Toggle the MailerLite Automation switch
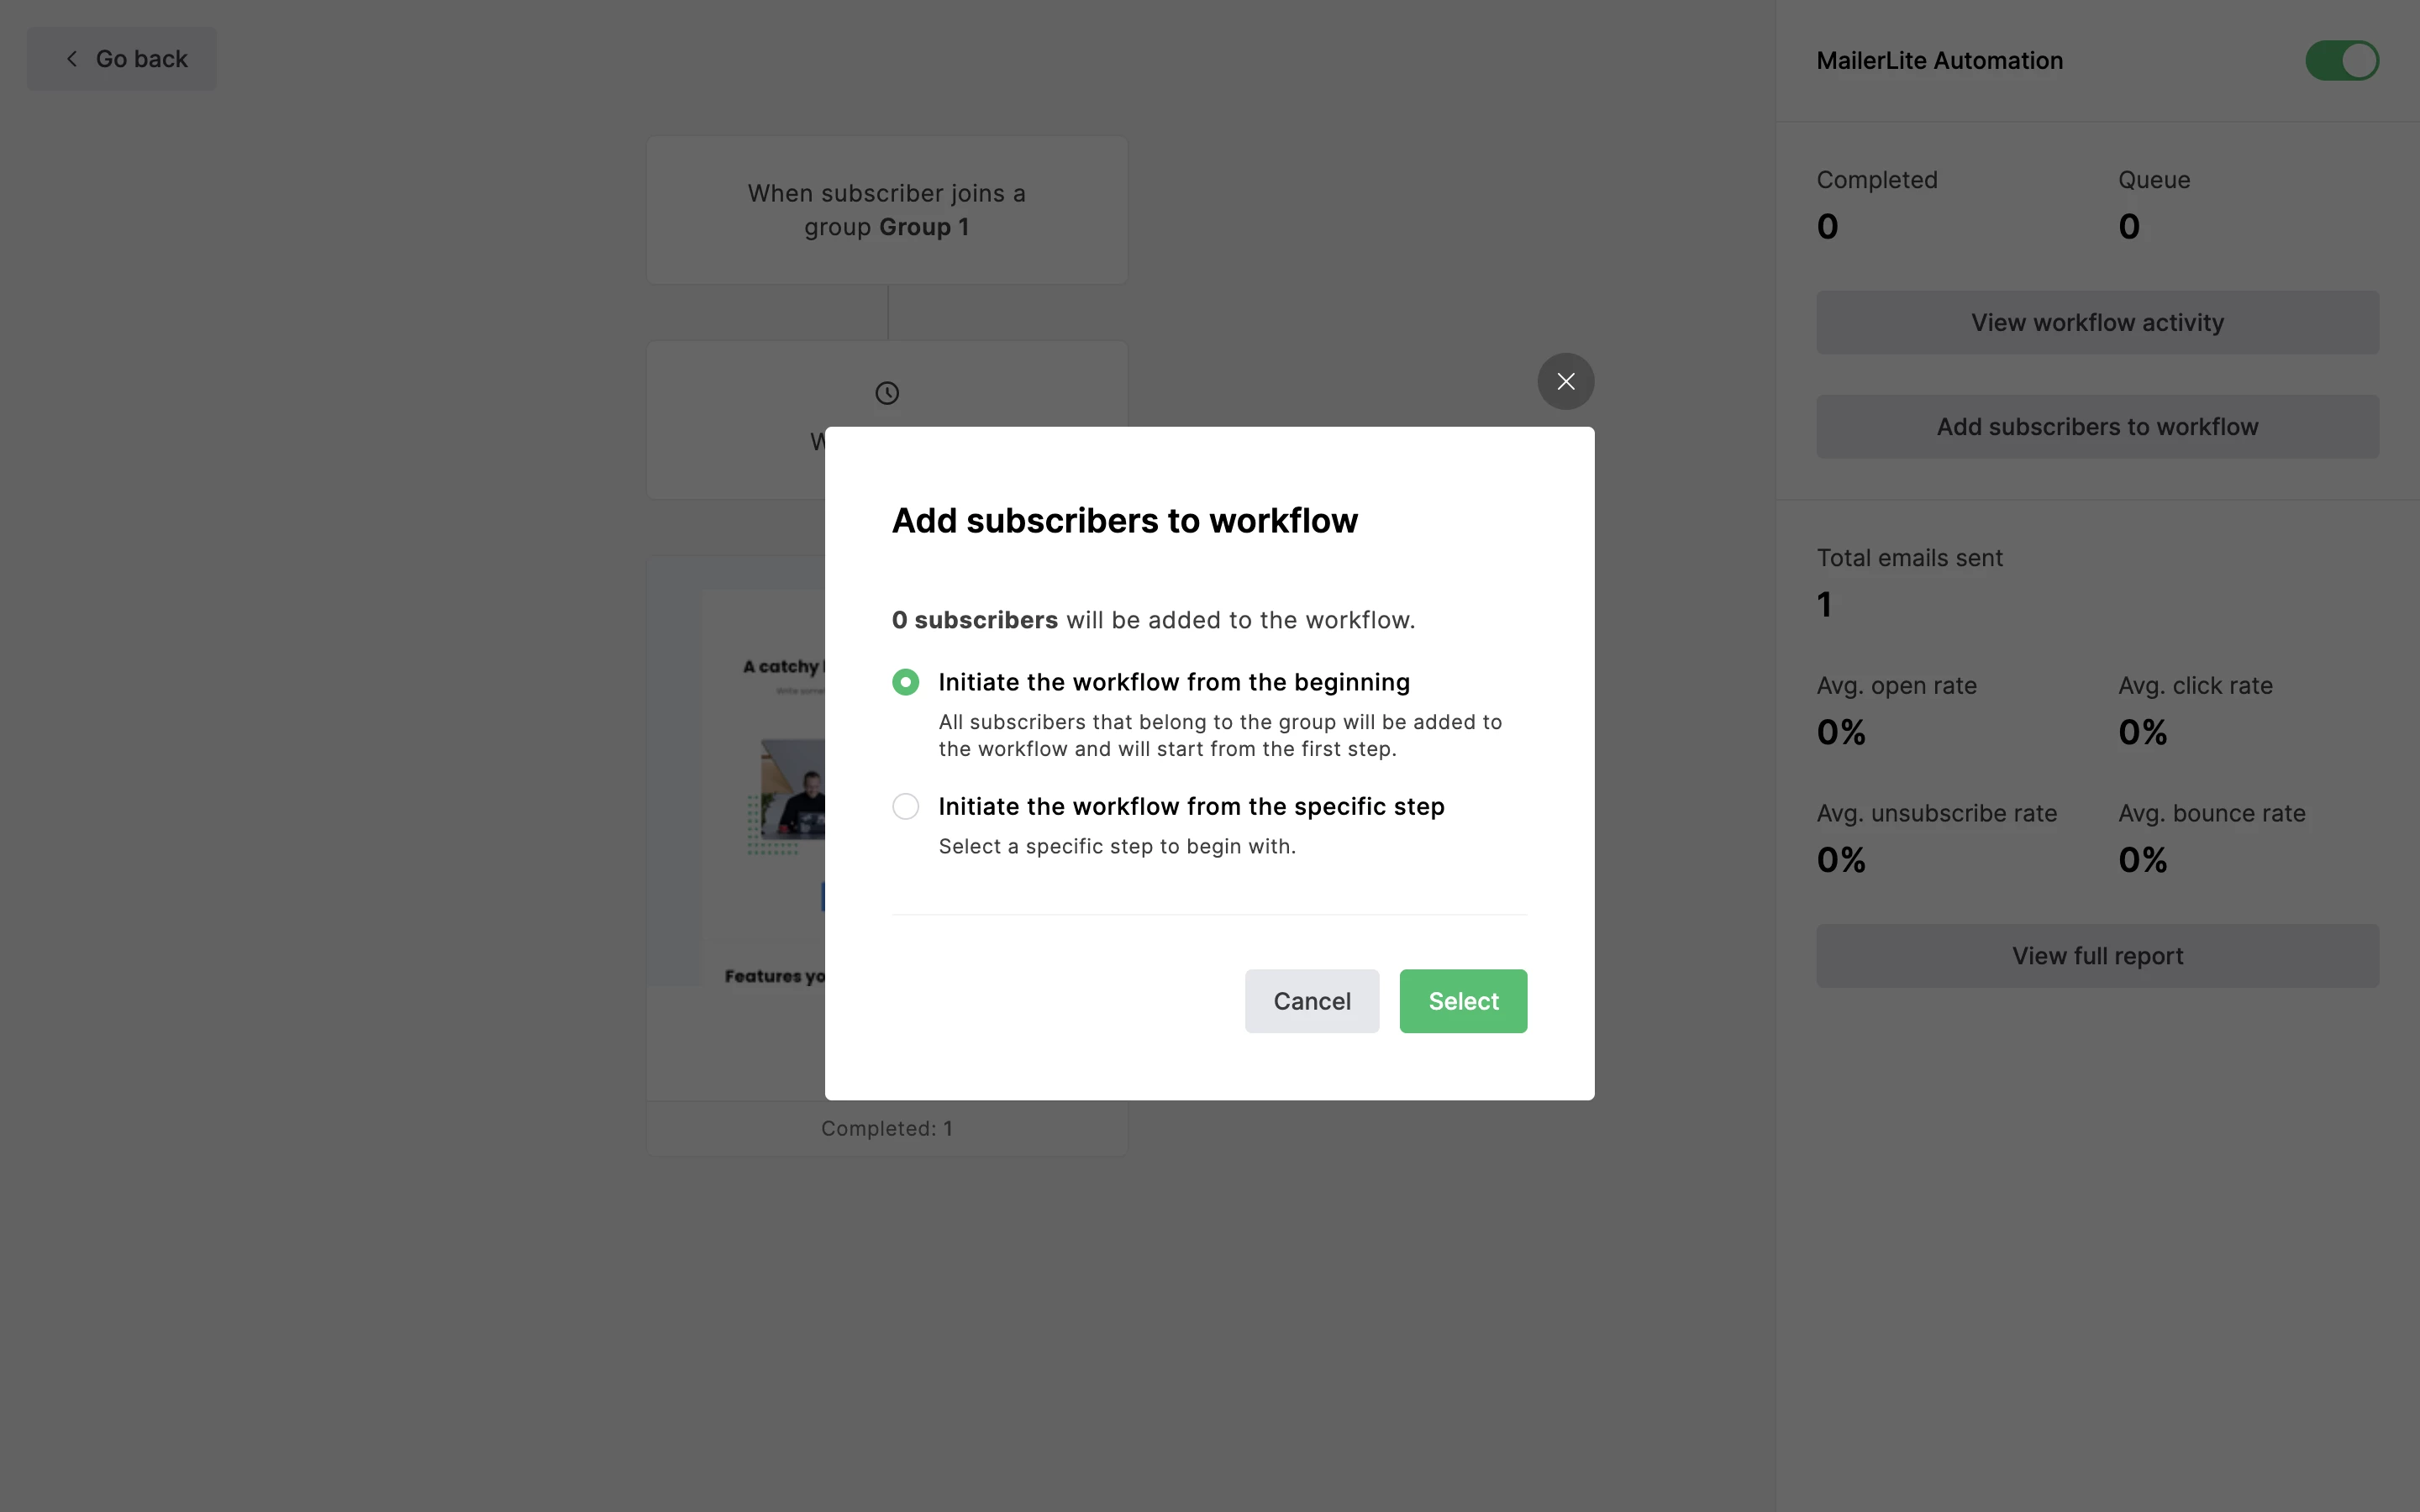This screenshot has height=1512, width=2420. click(2341, 60)
